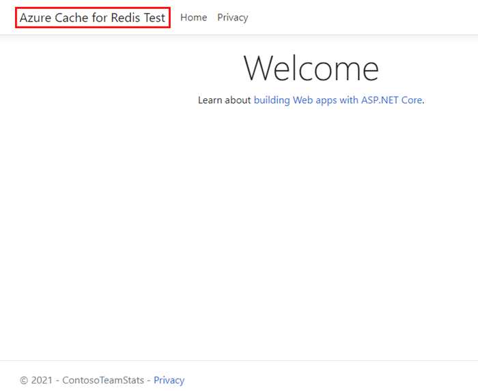Open the Home navigation item
Viewport: 478px width, 391px height.
(193, 18)
